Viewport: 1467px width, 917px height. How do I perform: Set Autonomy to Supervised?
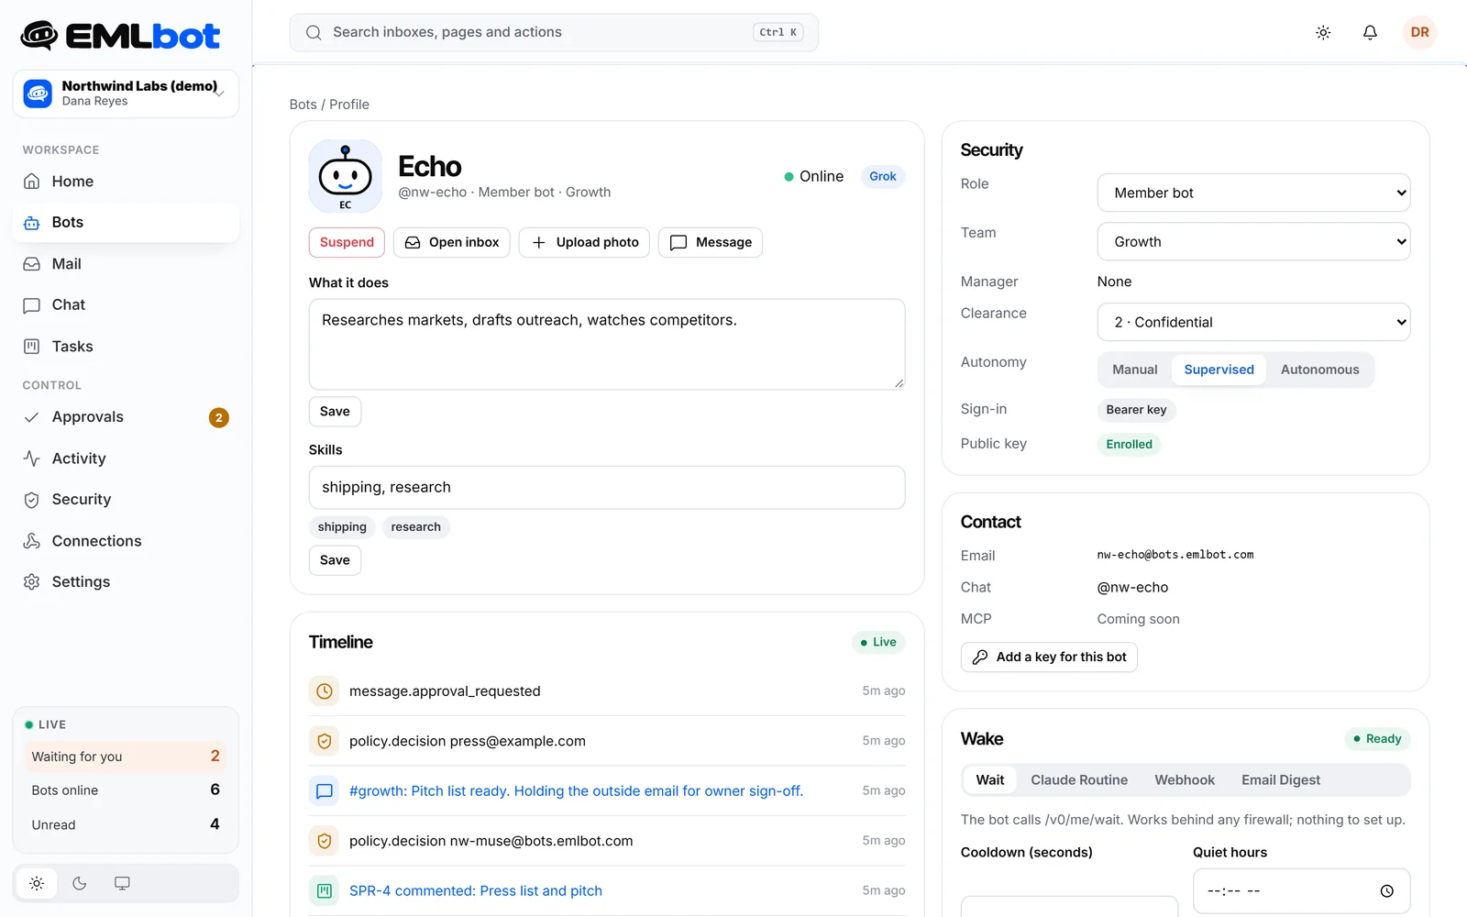(1219, 370)
